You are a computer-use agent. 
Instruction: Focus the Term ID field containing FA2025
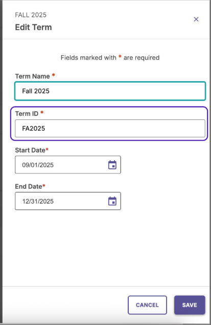(110, 128)
